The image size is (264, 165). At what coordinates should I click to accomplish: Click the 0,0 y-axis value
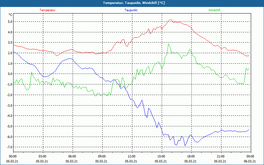coord(10,74)
